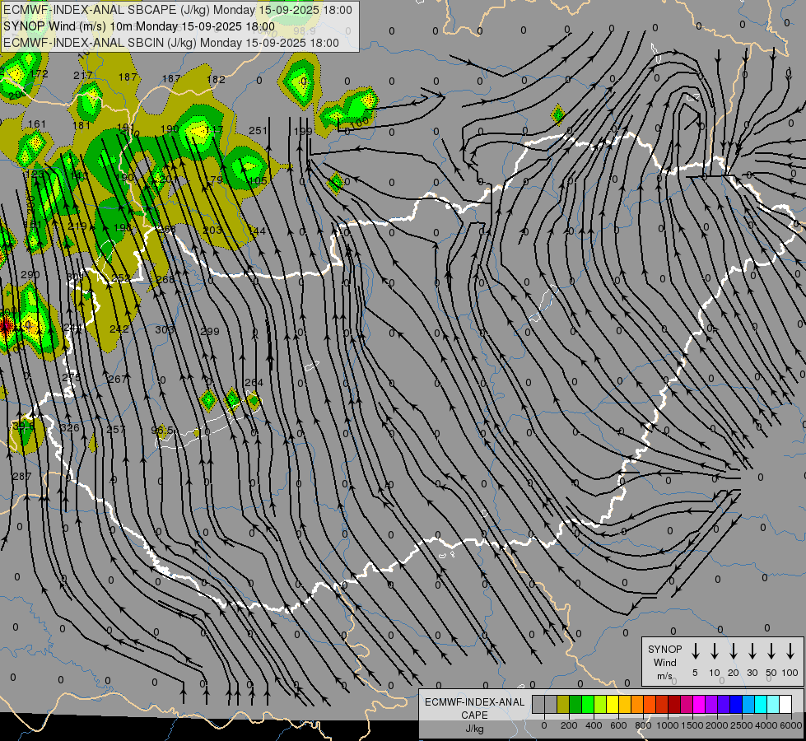Click the wind legend arrow above 5

tap(695, 651)
